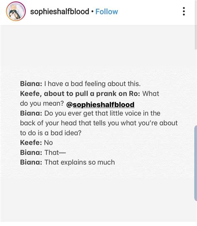Click the blue scrollbar thumb on right
Screen dimensions: 197x226
pyautogui.click(x=196, y=163)
